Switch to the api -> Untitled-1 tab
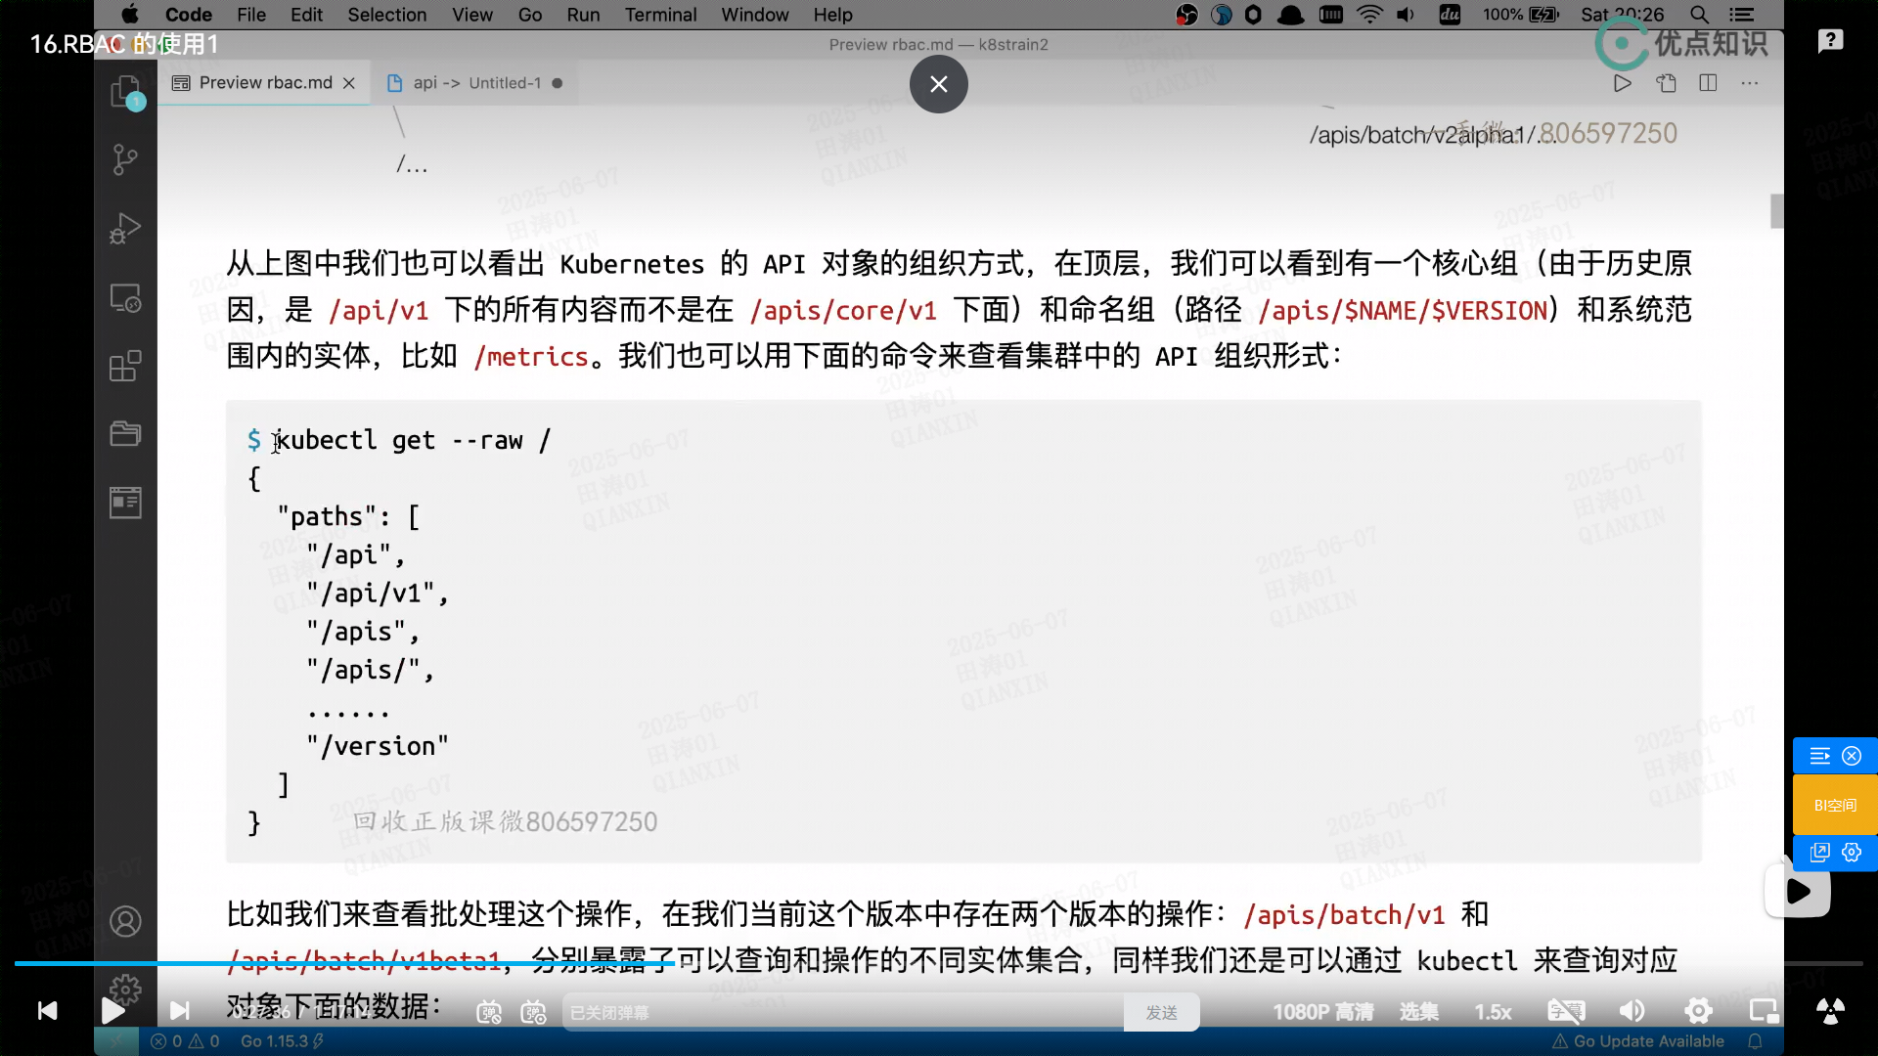1878x1056 pixels. coord(476,83)
